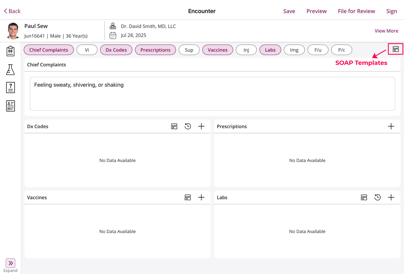
Task: Click the Labs history icon
Action: [x=377, y=197]
